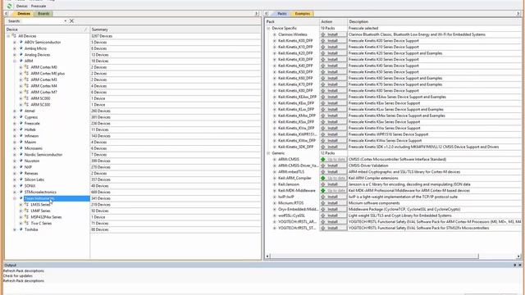Switch to the Devices tab

click(23, 13)
